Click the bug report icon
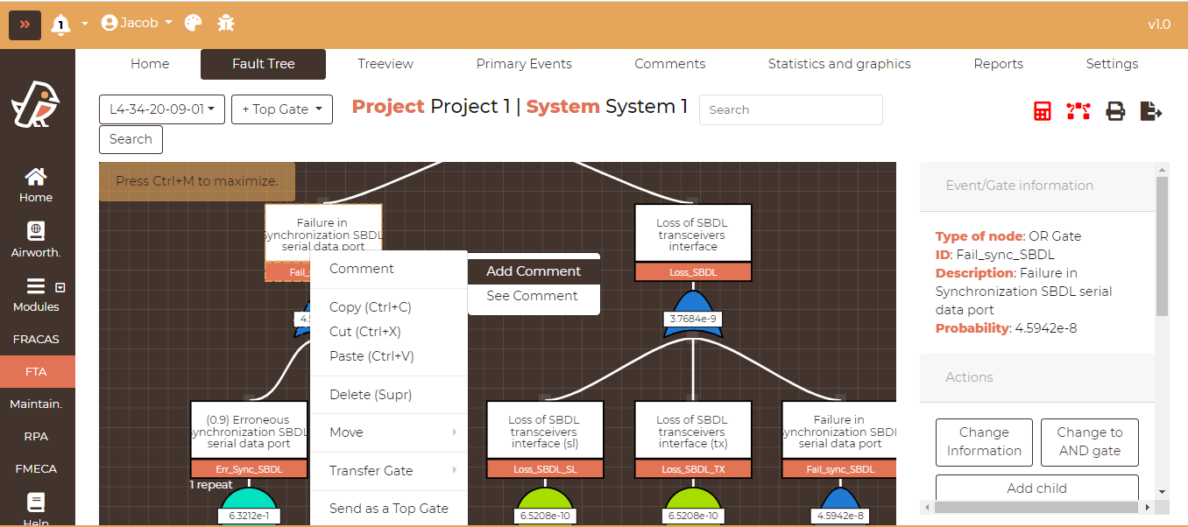This screenshot has width=1188, height=527. tap(226, 23)
